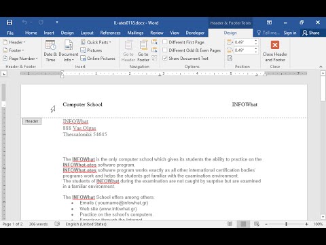Insert Date & Time
The image size is (326, 245).
click(x=50, y=51)
